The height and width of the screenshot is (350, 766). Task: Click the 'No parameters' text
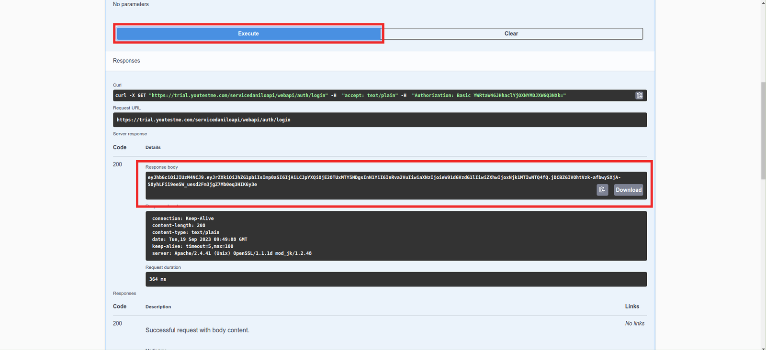pos(131,4)
